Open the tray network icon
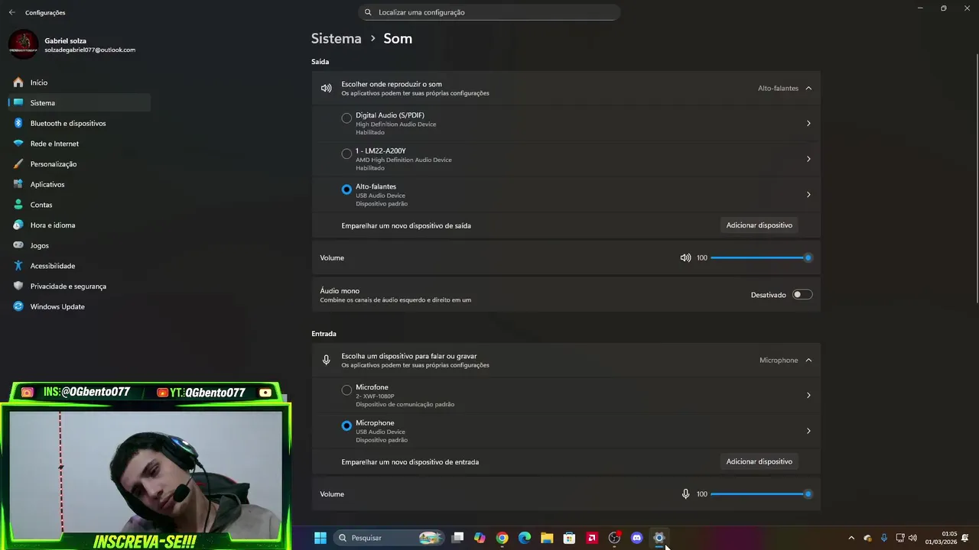This screenshot has height=550, width=979. 900,539
